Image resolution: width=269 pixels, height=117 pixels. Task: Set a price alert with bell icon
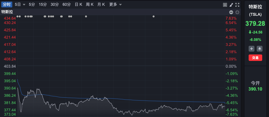(260, 49)
